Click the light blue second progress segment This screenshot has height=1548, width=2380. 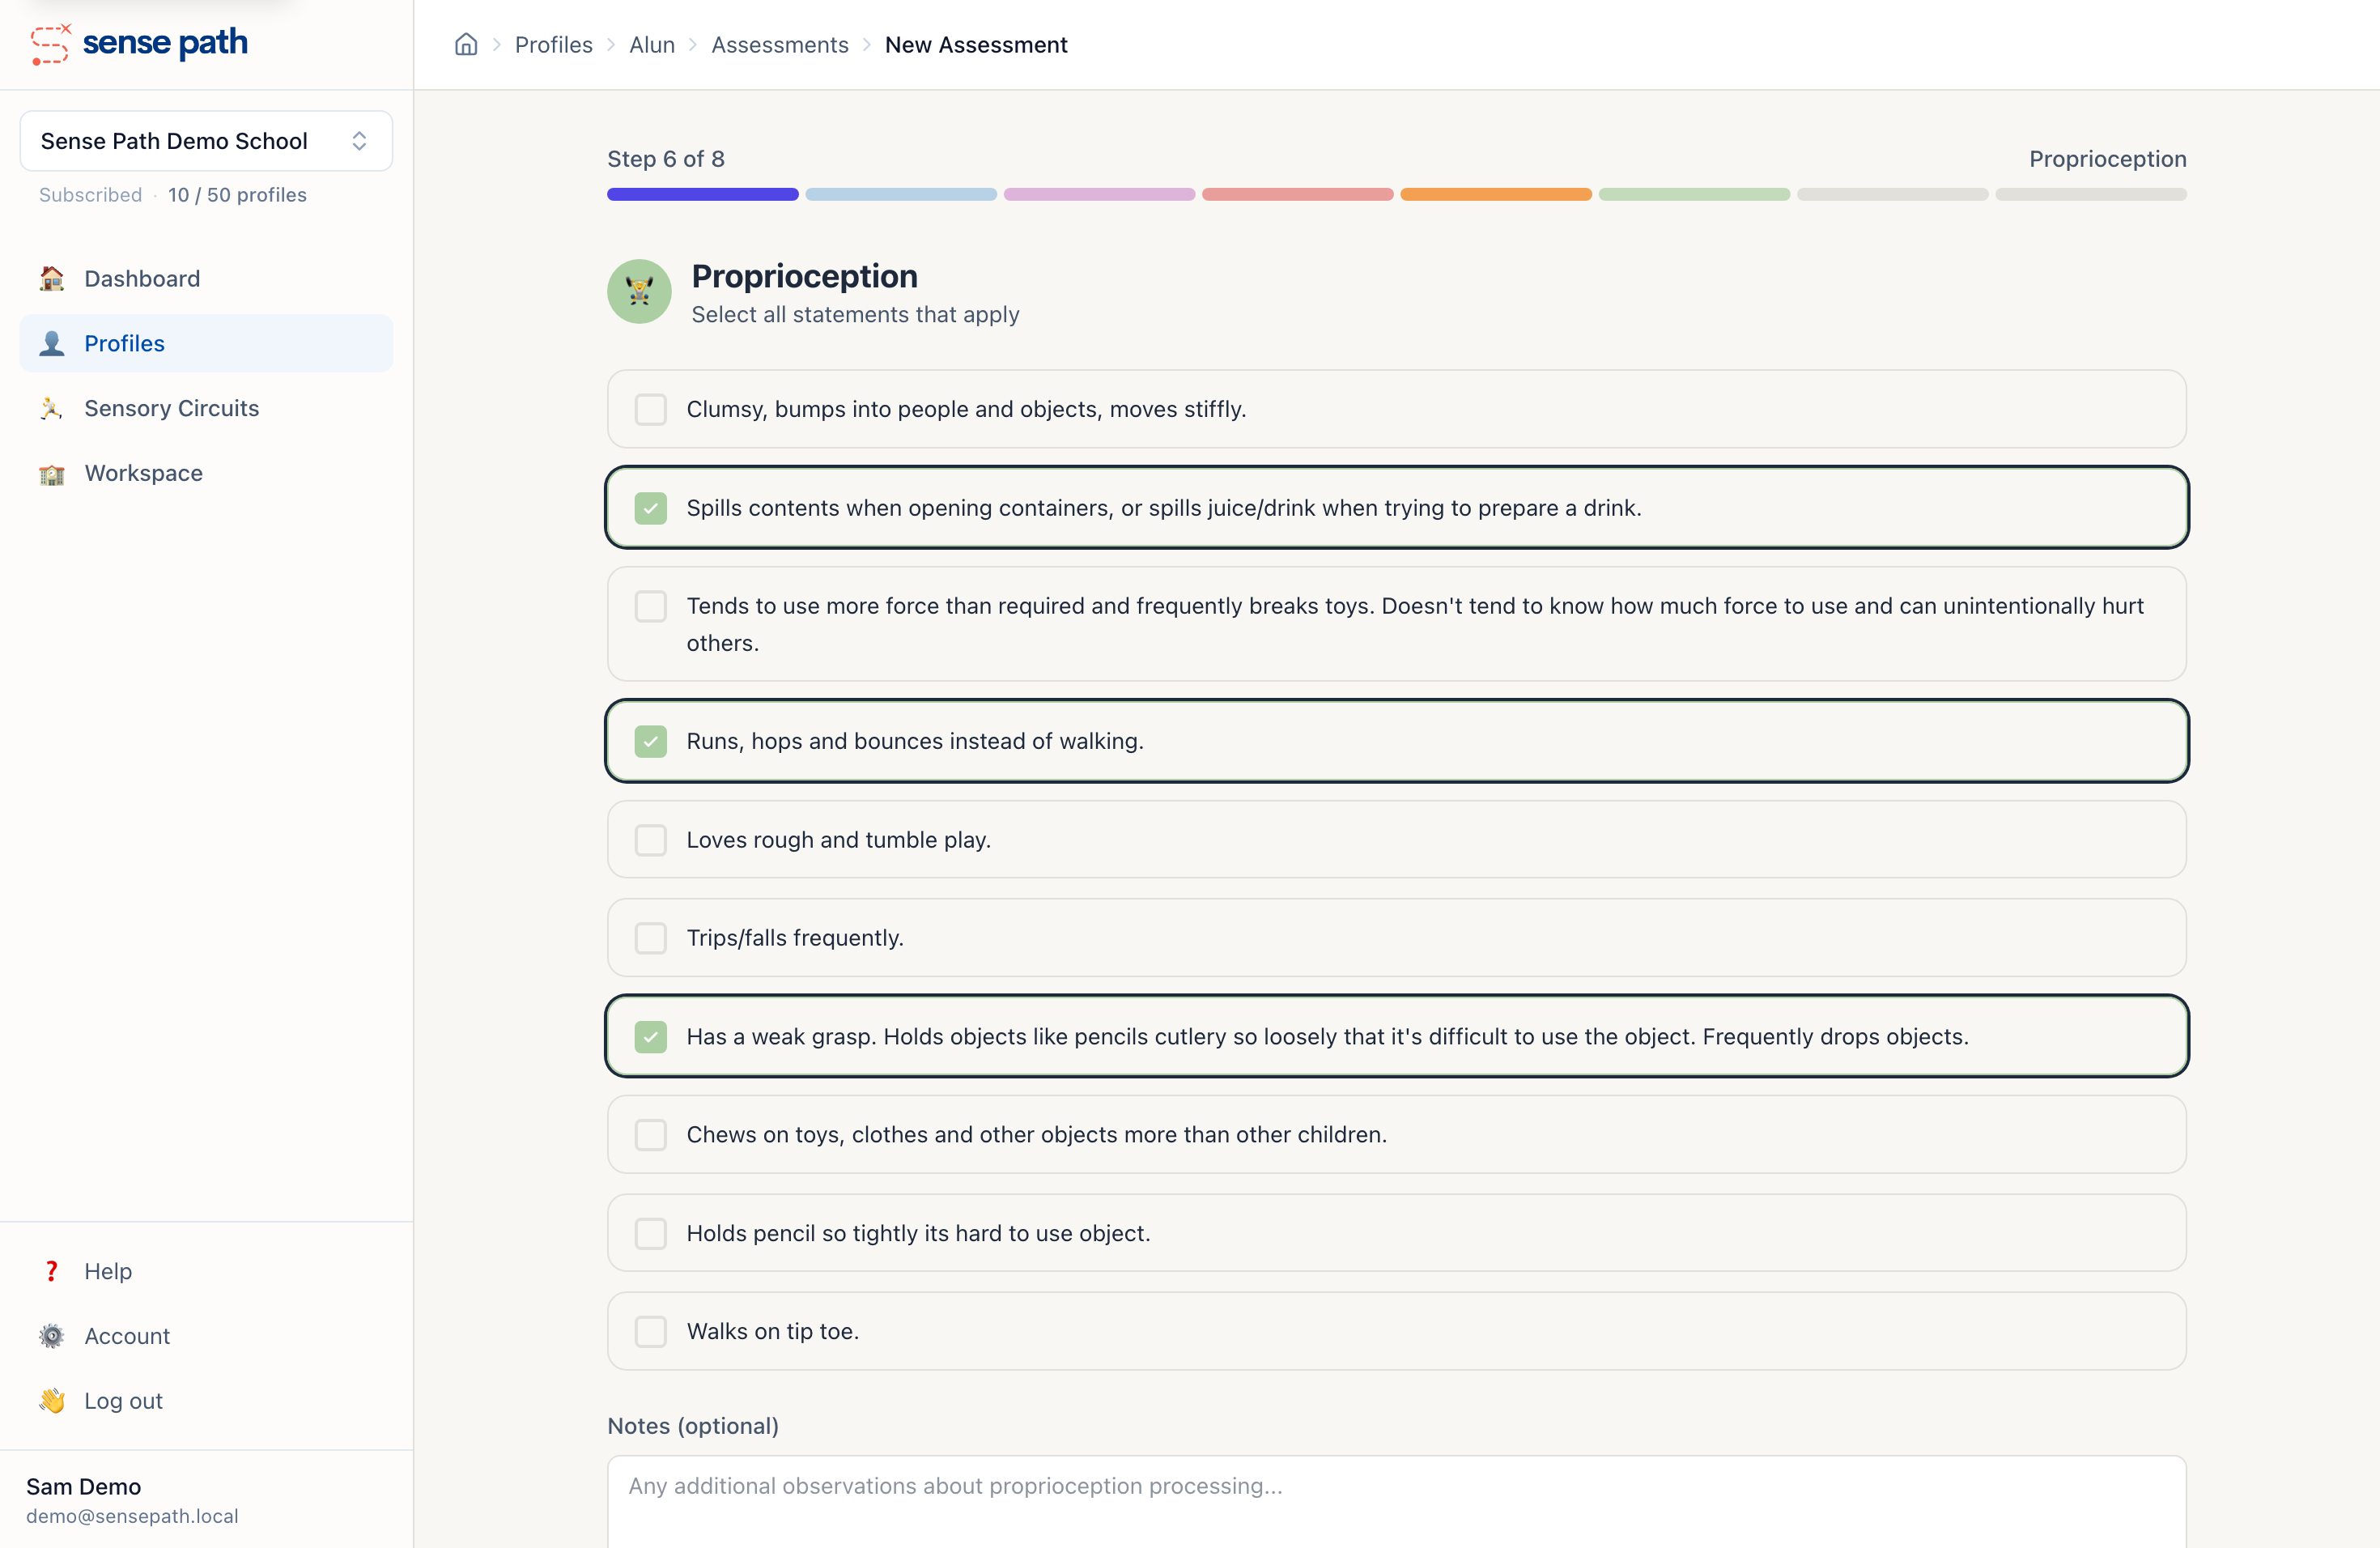901,194
